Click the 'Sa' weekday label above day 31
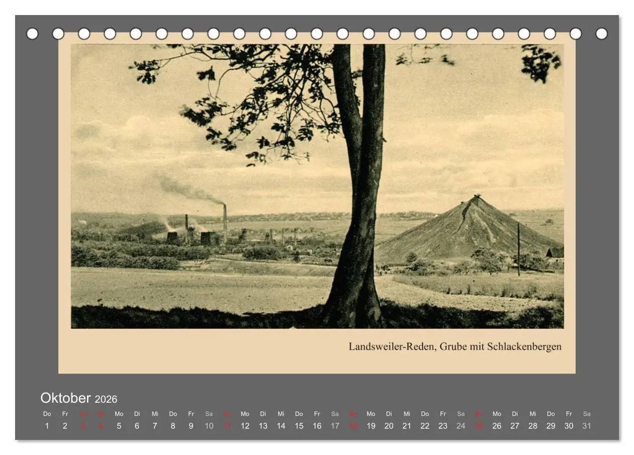The width and height of the screenshot is (634, 455). coord(587,414)
